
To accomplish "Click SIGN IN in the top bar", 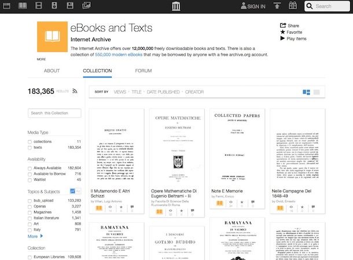I will (253, 6).
